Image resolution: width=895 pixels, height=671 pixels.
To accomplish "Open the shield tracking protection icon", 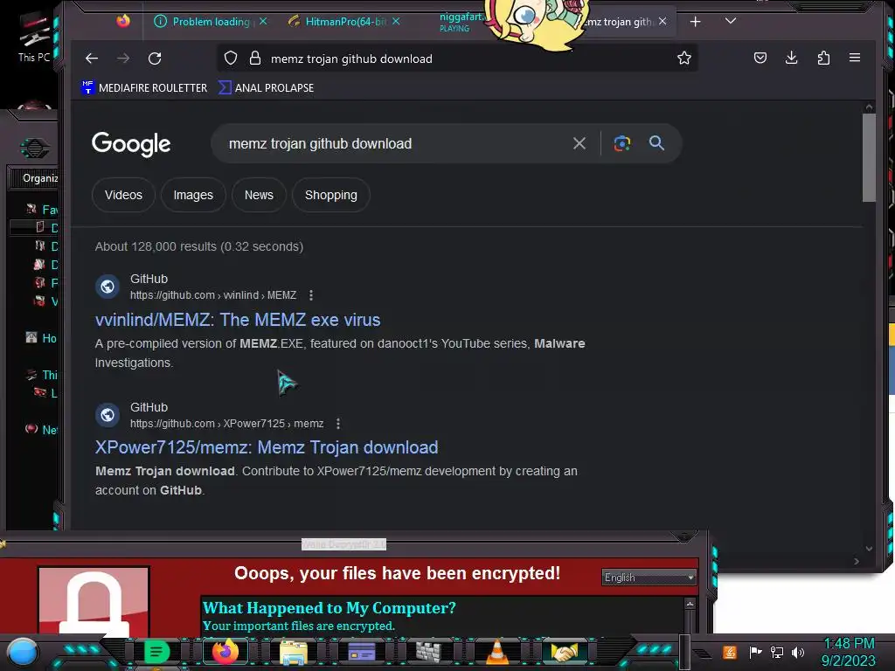I will pos(231,59).
